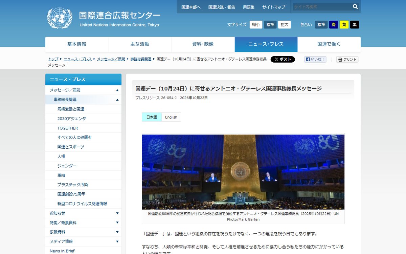Expand 広報資料 sidebar arrow
Screen dimensions: 406x254
[x=117, y=232]
